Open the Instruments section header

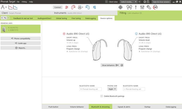pos(85,13)
